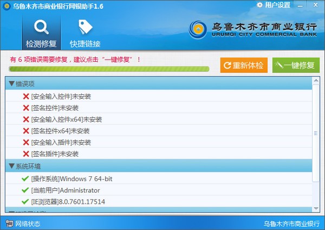The image size is (325, 230).
Task: Close the 网银助手 window
Action: pyautogui.click(x=315, y=5)
